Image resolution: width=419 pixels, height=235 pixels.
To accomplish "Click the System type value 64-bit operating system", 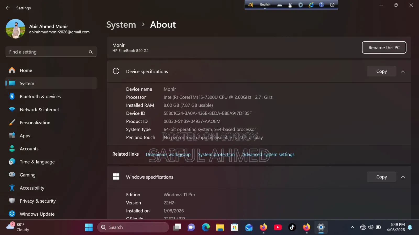I will (x=210, y=130).
